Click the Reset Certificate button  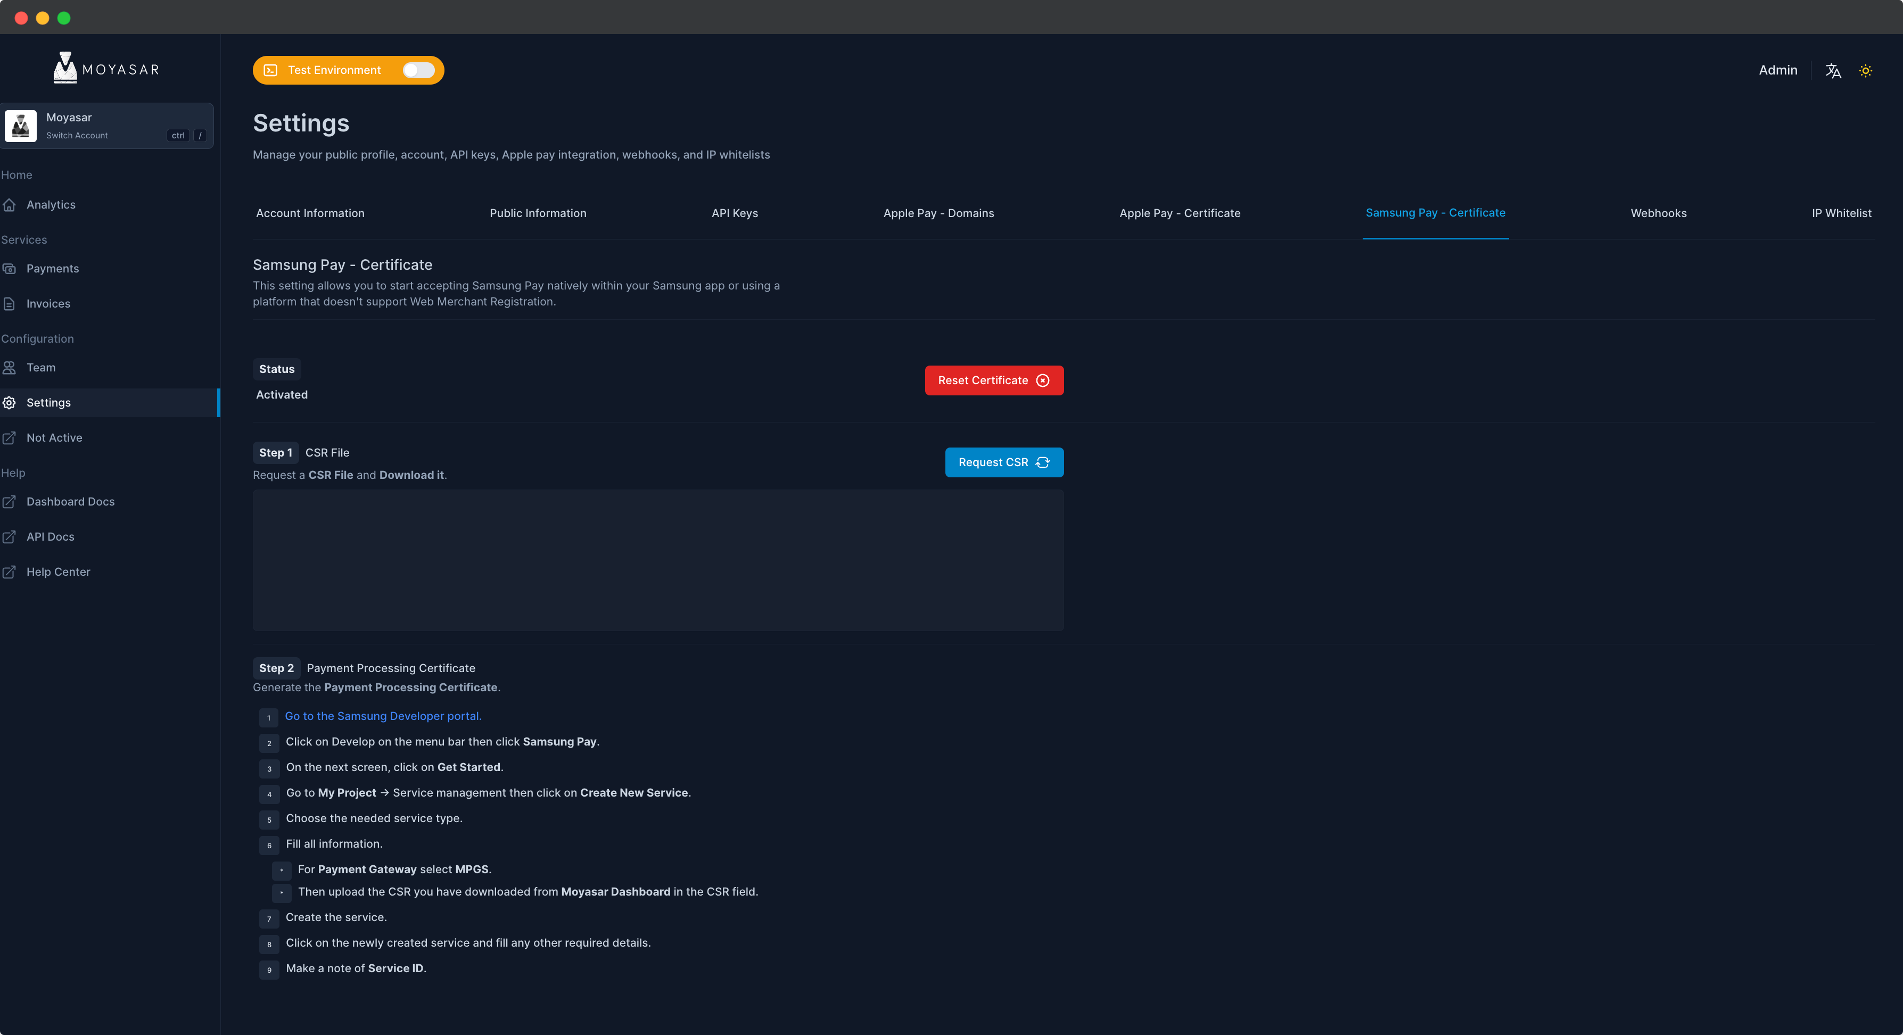pos(994,380)
